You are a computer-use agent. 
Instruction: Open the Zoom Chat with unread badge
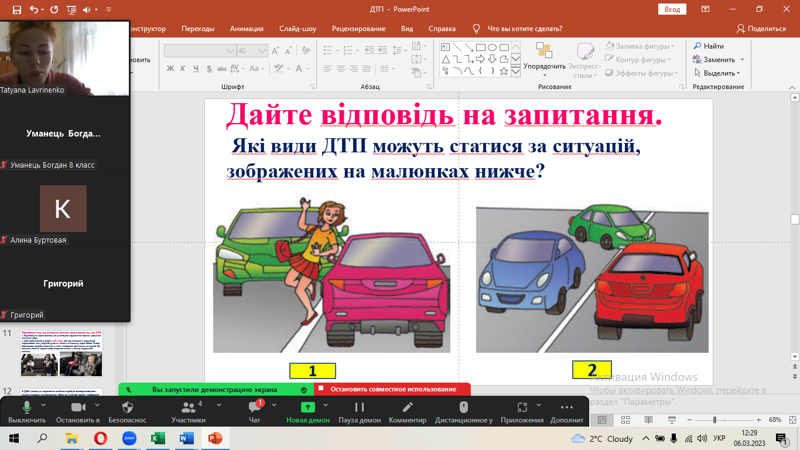[254, 408]
